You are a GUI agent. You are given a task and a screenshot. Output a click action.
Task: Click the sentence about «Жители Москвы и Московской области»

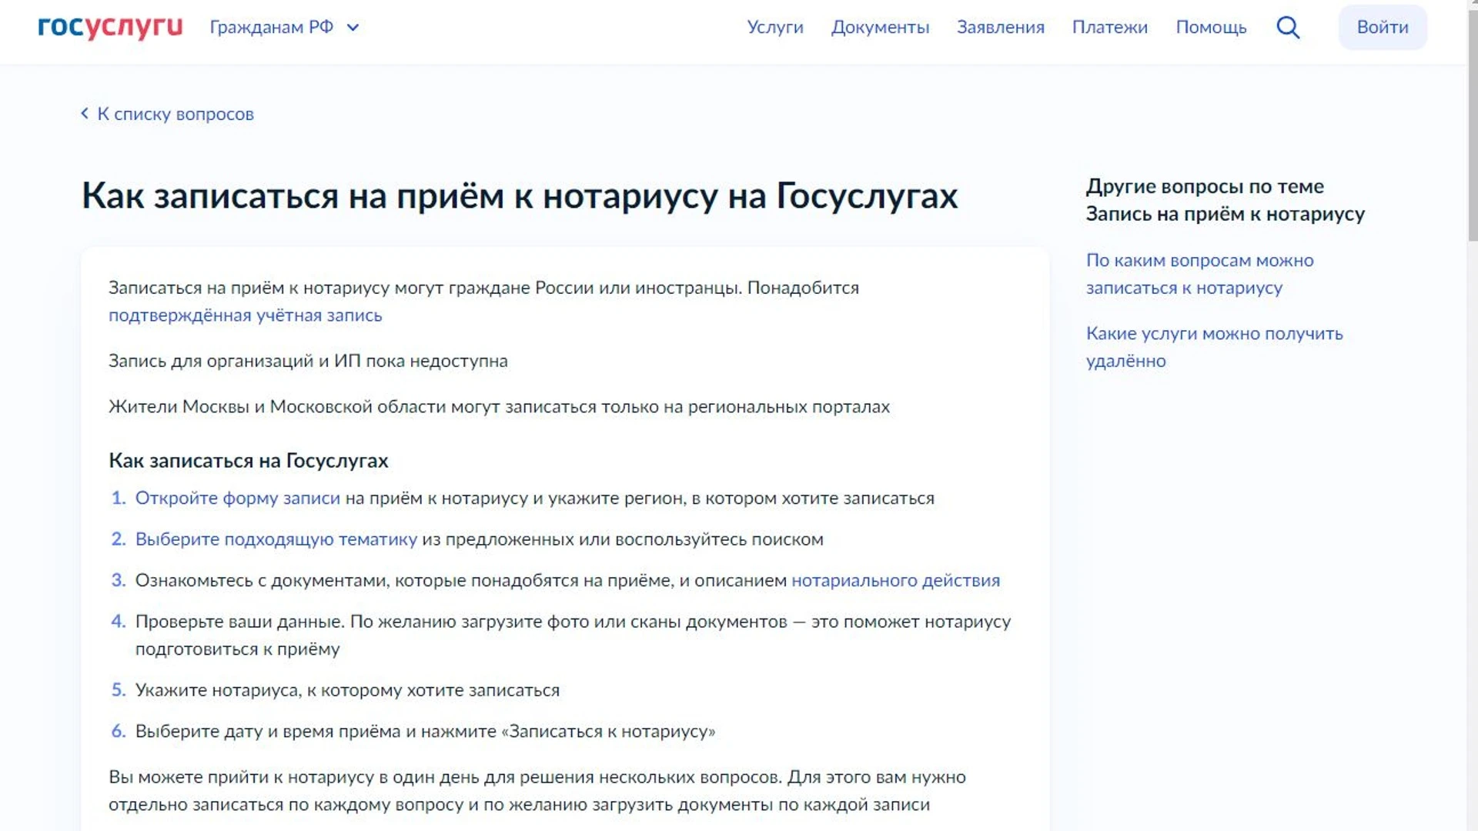click(499, 406)
